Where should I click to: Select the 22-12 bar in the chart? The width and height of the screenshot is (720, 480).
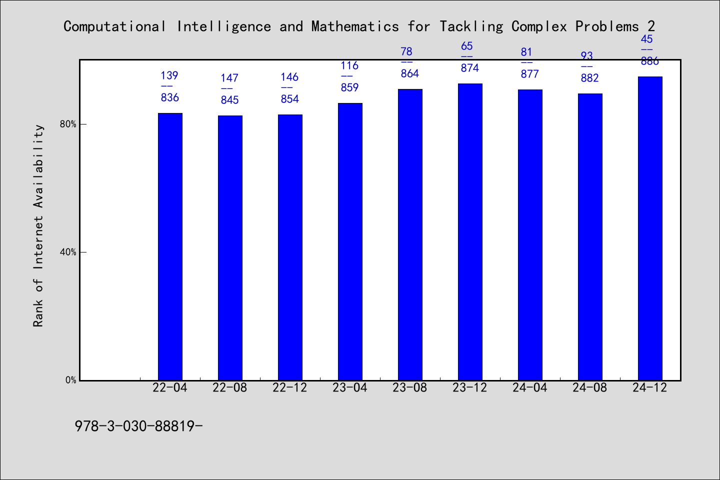tap(290, 247)
